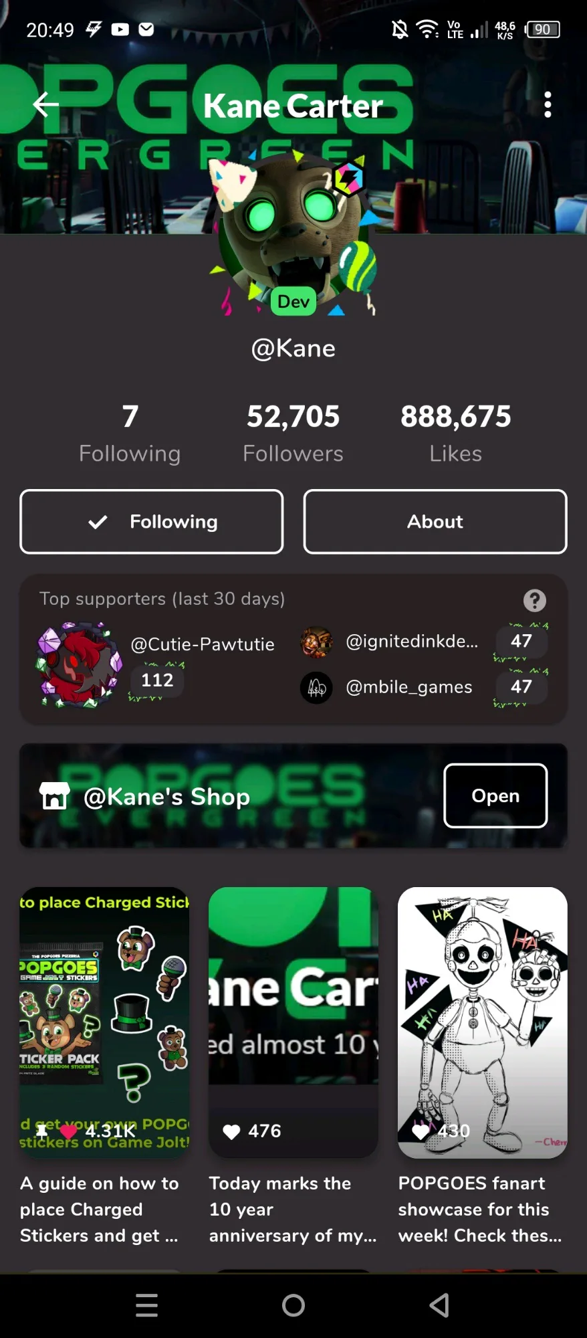Open the 10 year anniversary post

293,1066
